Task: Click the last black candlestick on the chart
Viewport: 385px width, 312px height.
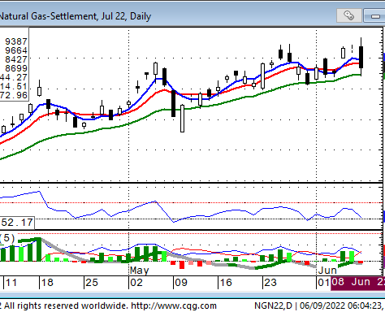Action: 361,57
